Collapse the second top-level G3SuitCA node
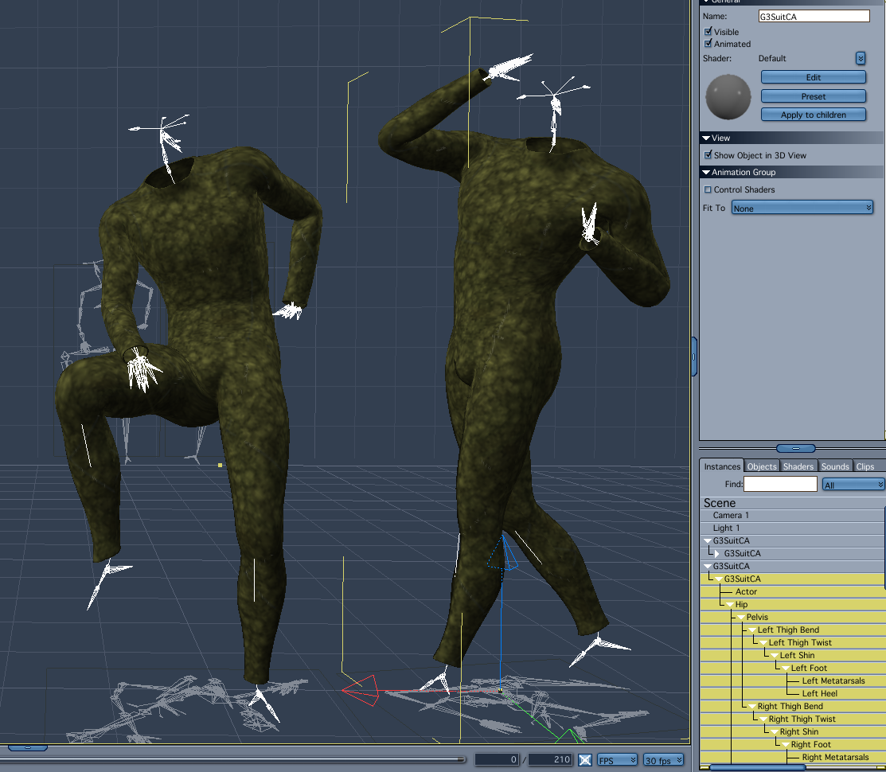Image resolution: width=886 pixels, height=772 pixels. [x=707, y=567]
